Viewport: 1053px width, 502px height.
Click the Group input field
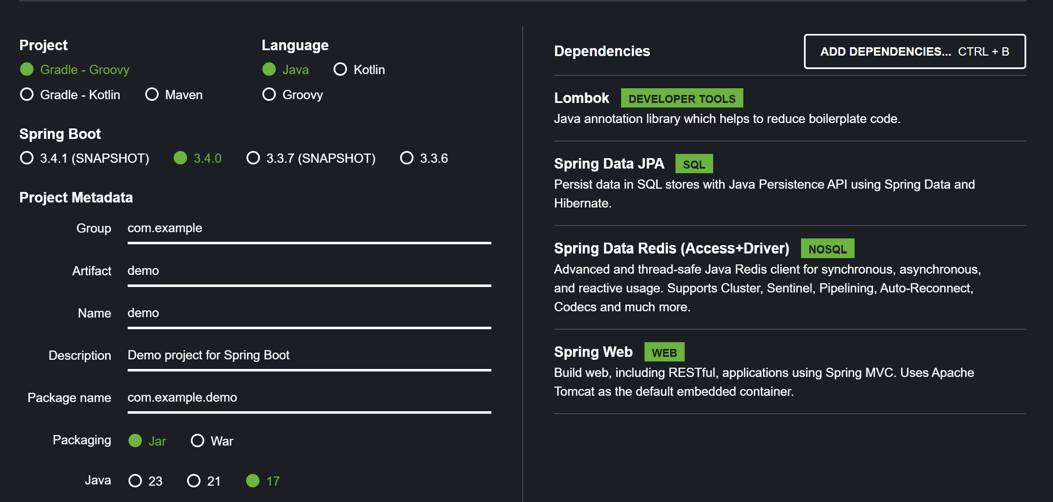(x=309, y=228)
